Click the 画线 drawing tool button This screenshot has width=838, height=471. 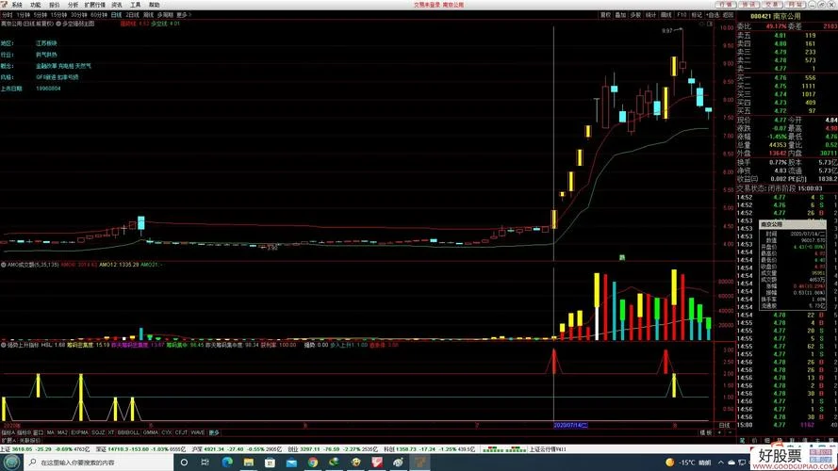coord(665,15)
